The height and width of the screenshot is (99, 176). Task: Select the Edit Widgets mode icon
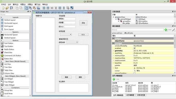click(26, 8)
